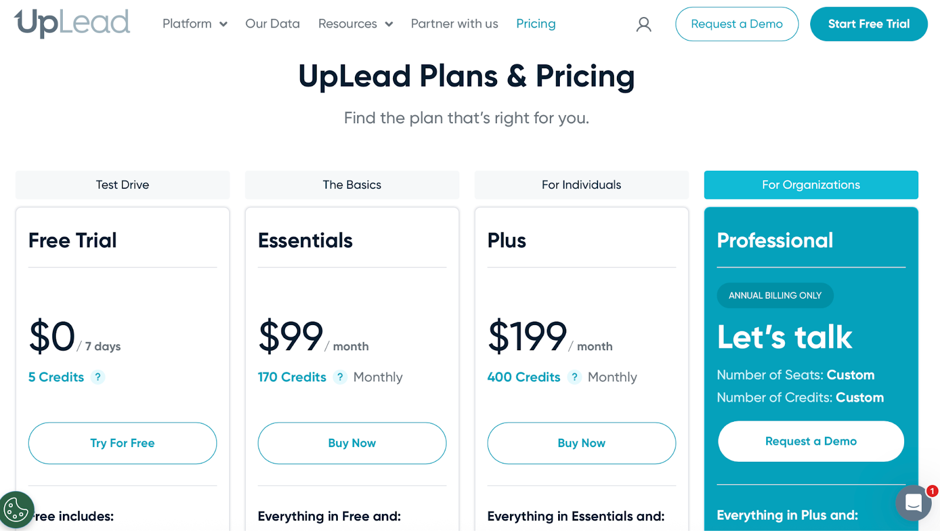940x531 pixels.
Task: Click Request a Demo on Professional plan
Action: (x=810, y=441)
